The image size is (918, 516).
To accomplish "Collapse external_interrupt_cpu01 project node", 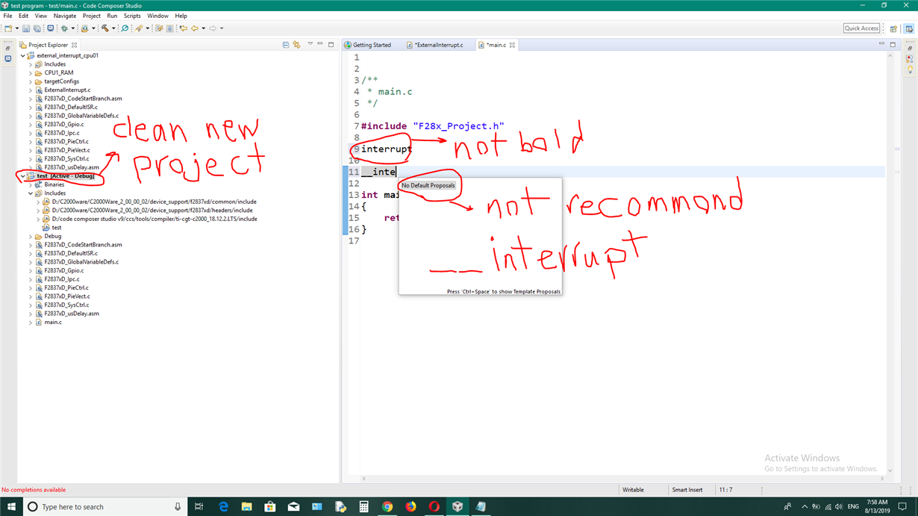I will [23, 55].
